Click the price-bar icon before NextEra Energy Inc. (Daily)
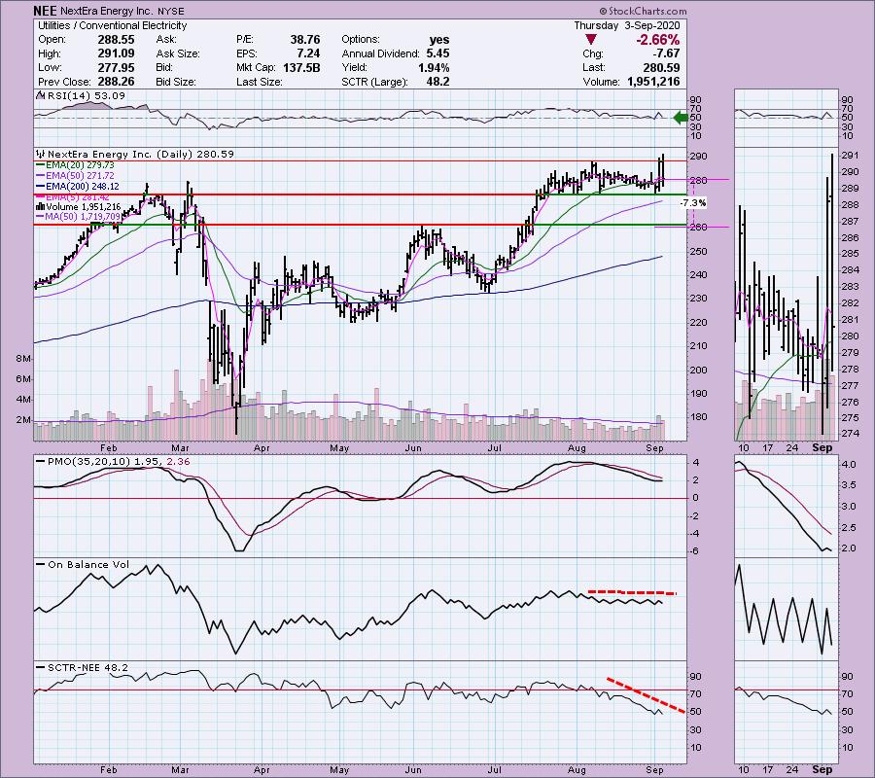This screenshot has width=875, height=778. [40, 154]
